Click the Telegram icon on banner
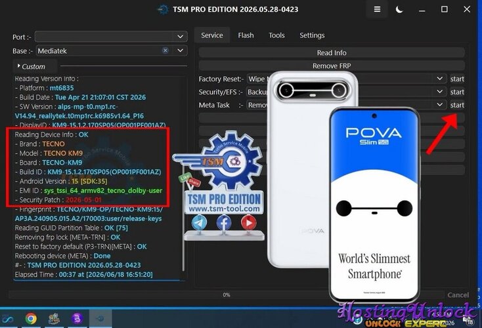The image size is (482, 328). coord(199,222)
